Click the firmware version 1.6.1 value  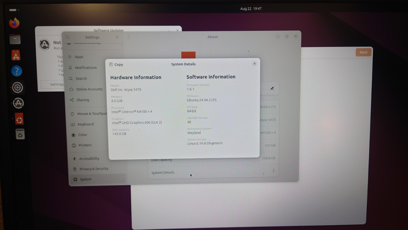pos(190,89)
